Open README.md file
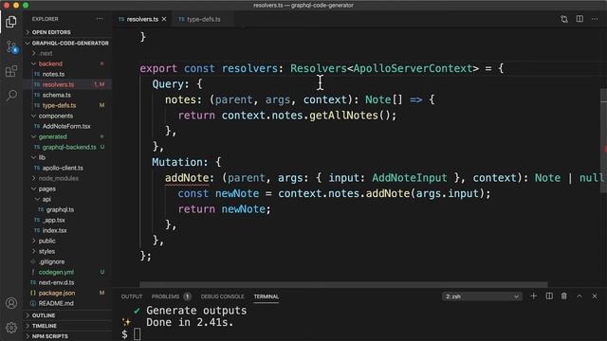This screenshot has height=341, width=607. point(56,303)
